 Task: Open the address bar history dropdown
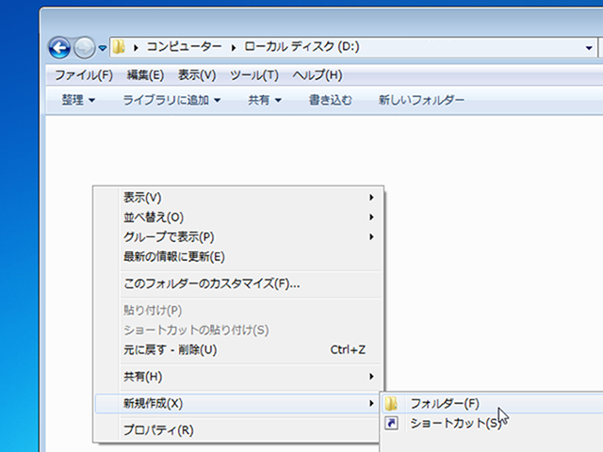point(589,48)
